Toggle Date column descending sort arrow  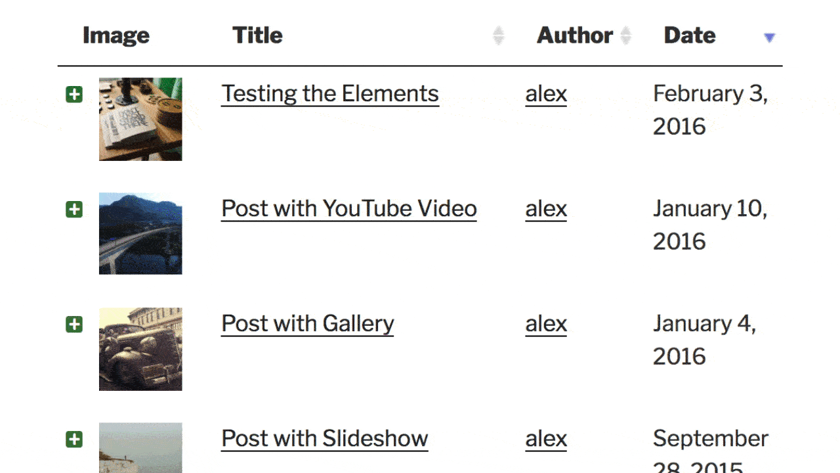click(x=770, y=37)
